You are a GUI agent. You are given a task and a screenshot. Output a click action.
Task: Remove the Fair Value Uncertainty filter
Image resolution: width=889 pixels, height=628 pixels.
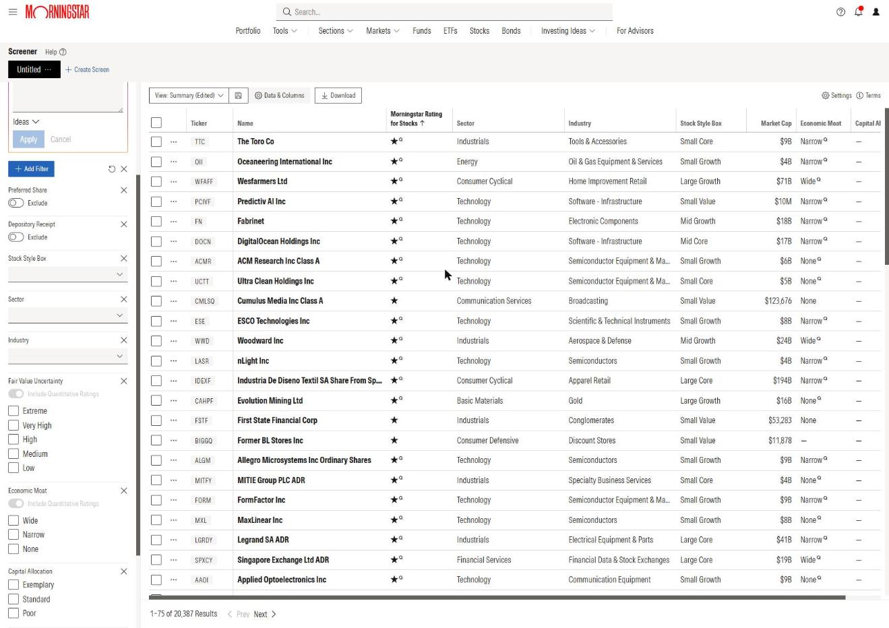(123, 381)
